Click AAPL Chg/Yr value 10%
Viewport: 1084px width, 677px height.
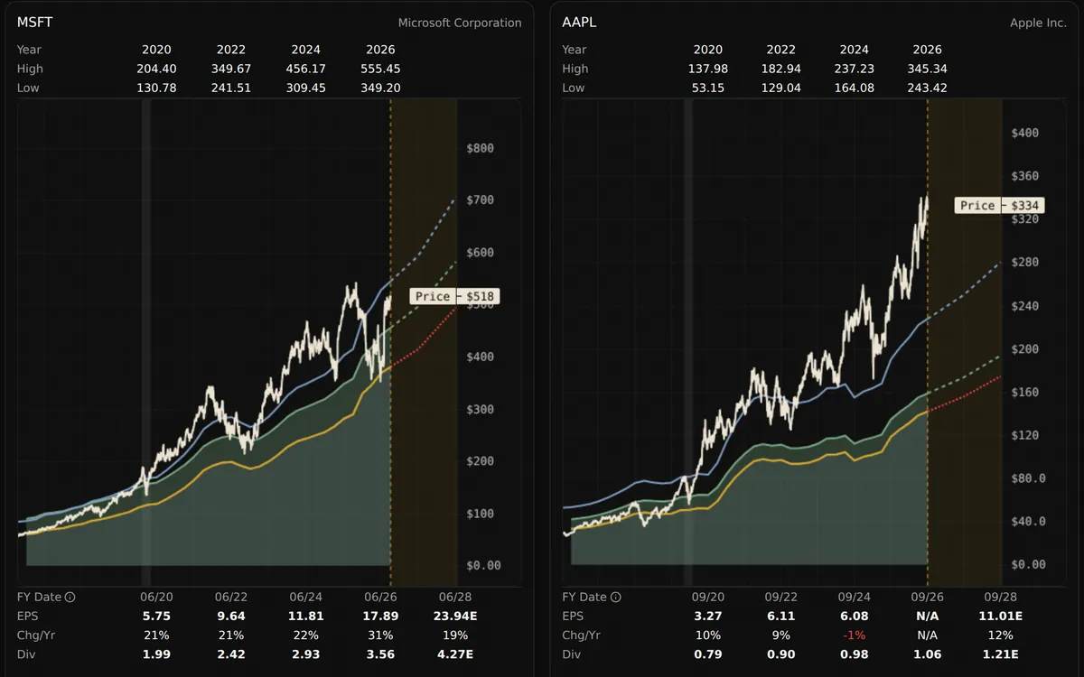[708, 635]
